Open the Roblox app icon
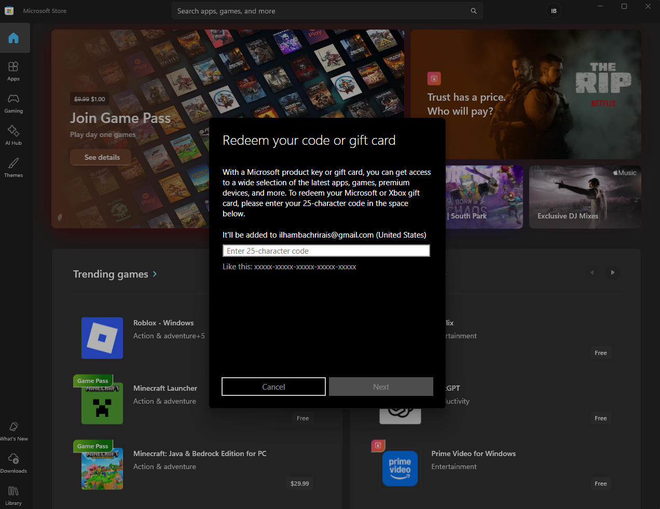The image size is (660, 509). tap(102, 338)
